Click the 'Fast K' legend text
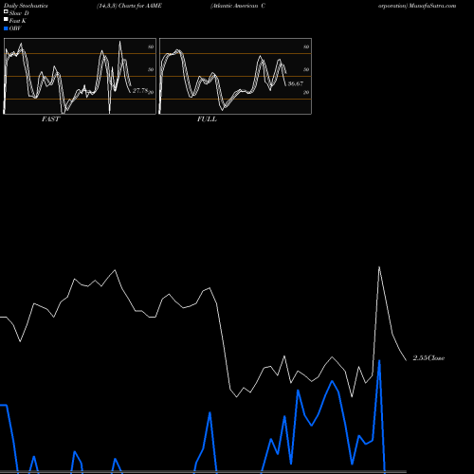Screen dimensions: 474x474 point(18,21)
